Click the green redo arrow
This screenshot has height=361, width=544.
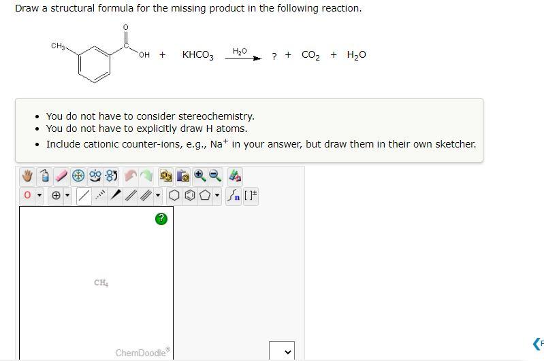coord(146,176)
